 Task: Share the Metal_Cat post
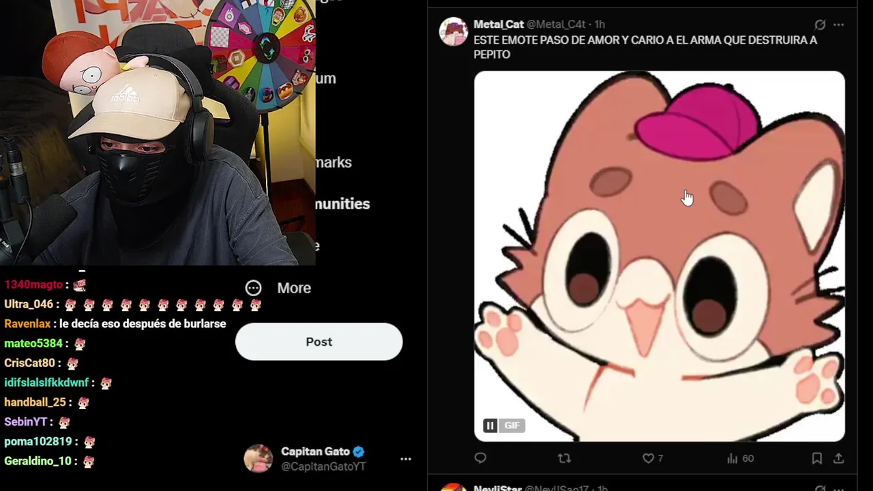(x=839, y=458)
